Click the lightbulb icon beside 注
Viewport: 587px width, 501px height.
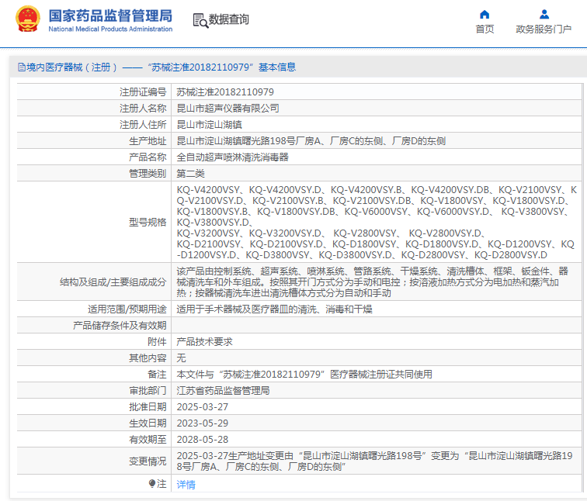152,483
